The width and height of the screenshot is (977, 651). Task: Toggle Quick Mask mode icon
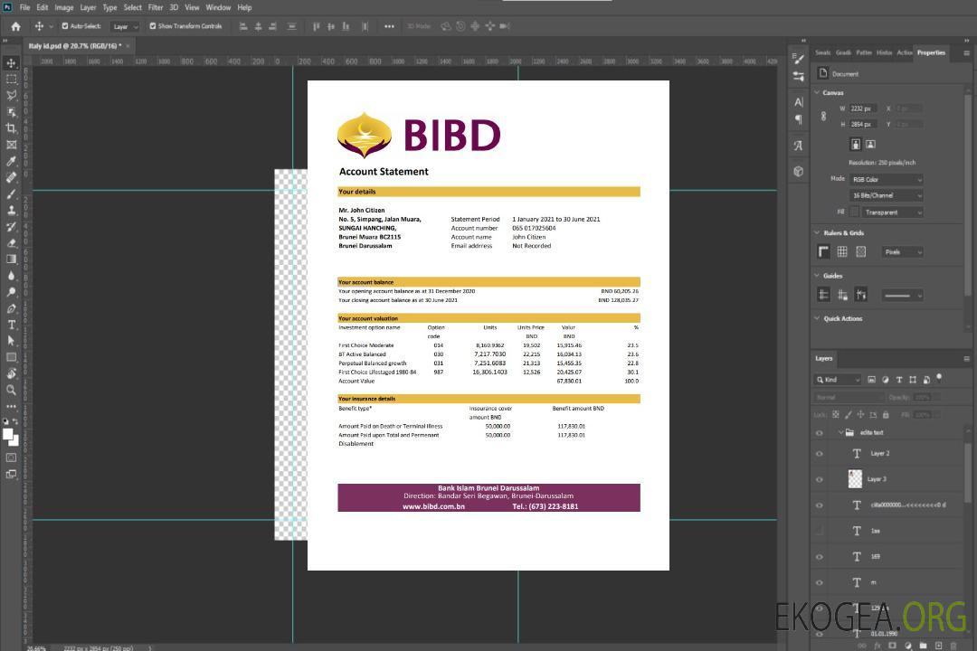(11, 458)
